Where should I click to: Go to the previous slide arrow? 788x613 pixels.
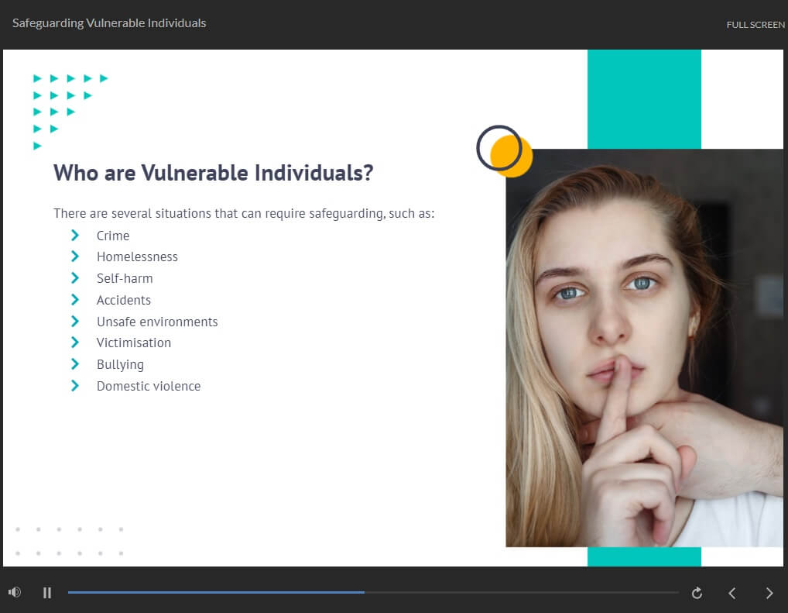[x=731, y=593]
